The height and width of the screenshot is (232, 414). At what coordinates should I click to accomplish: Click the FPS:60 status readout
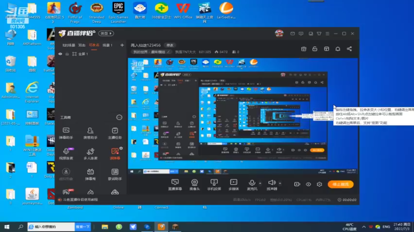click(260, 200)
